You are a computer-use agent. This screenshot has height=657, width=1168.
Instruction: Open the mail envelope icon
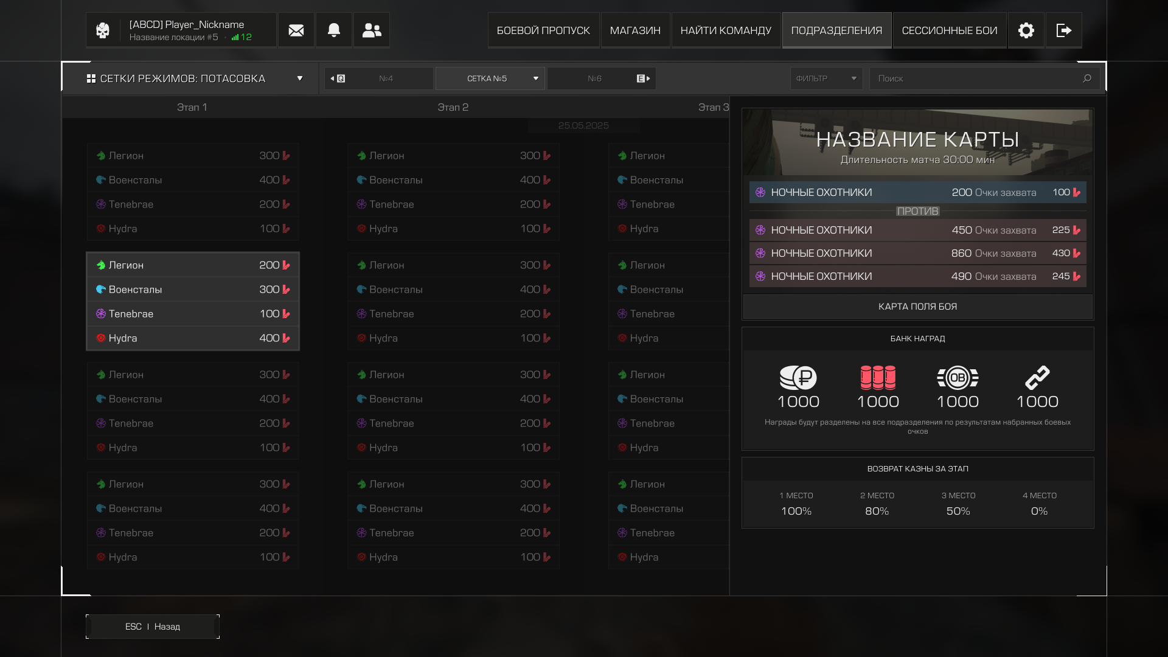click(296, 30)
